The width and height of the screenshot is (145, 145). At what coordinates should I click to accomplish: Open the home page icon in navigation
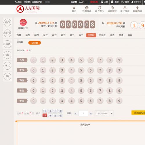74,8
